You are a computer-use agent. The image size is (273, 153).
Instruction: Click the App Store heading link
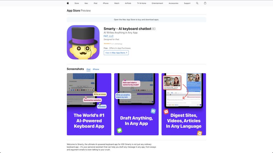pyautogui.click(x=73, y=10)
